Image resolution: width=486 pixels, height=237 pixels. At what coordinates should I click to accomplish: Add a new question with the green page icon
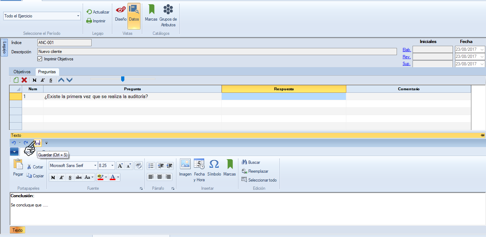(16, 80)
